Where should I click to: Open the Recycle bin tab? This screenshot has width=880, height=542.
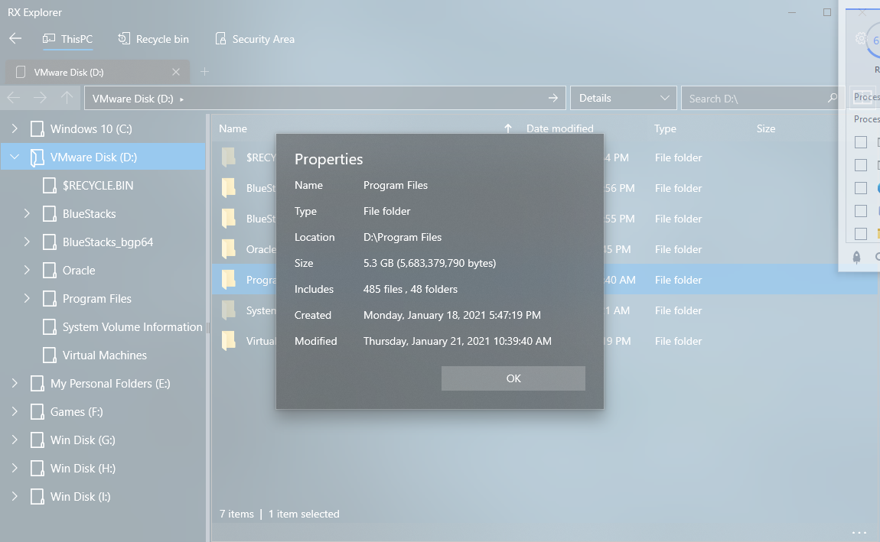pos(153,39)
